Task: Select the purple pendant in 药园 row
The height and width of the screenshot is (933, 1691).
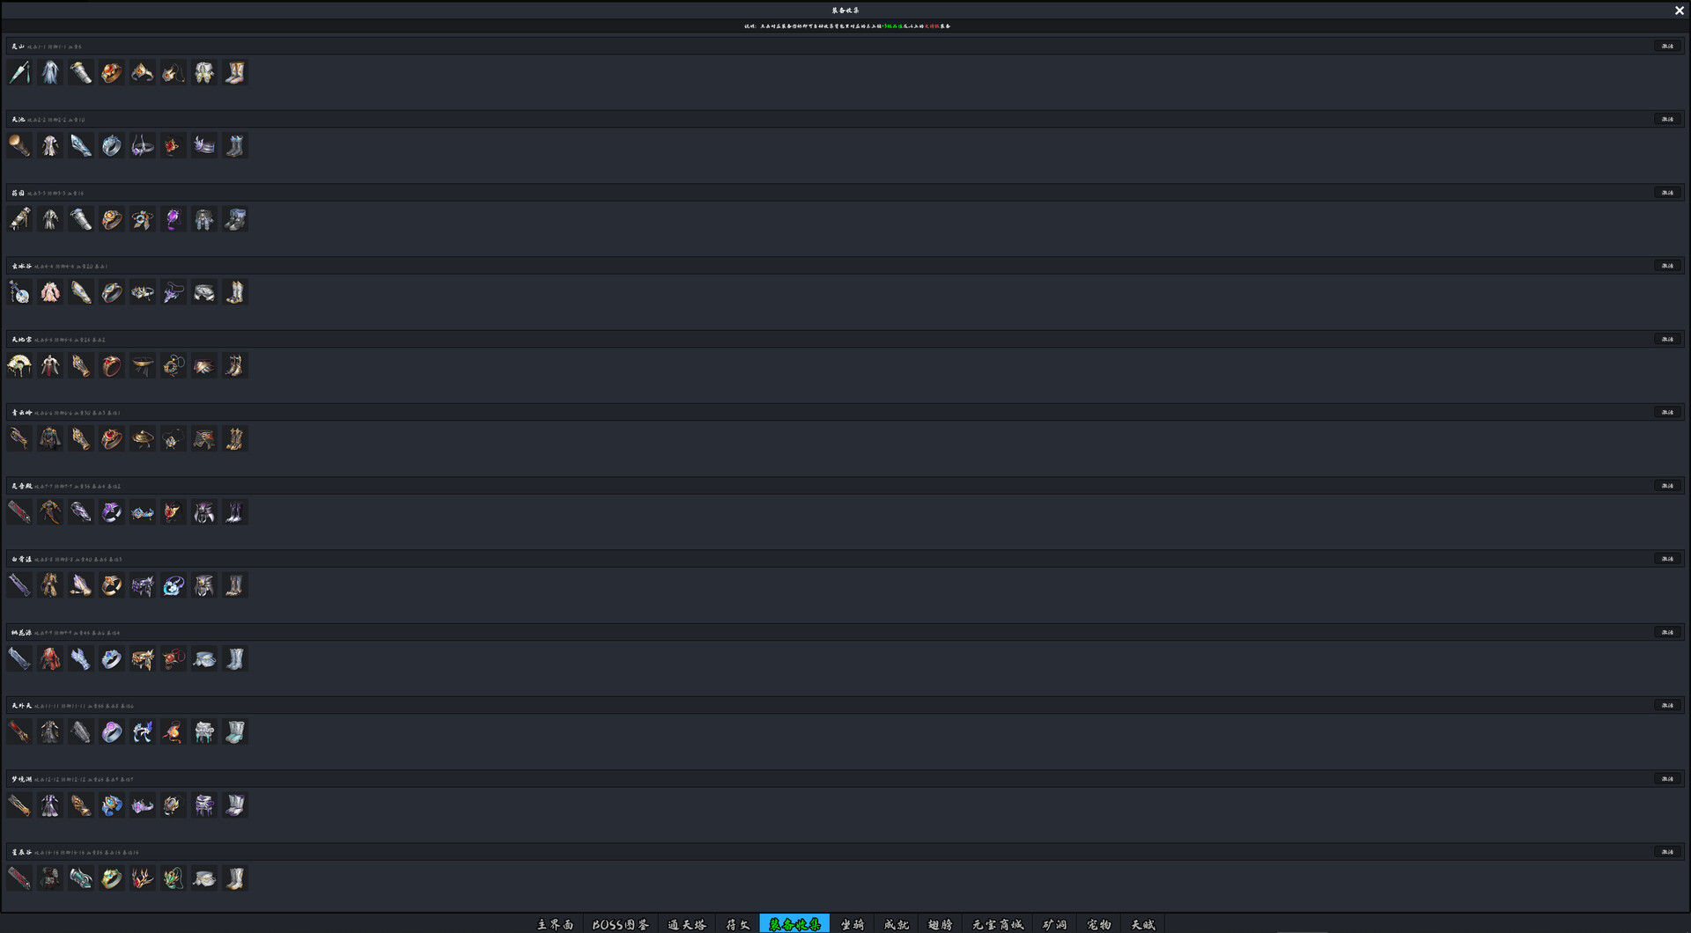Action: pyautogui.click(x=174, y=219)
